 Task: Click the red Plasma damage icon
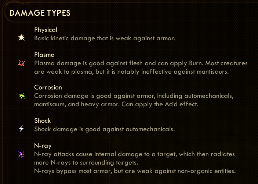tap(22, 63)
